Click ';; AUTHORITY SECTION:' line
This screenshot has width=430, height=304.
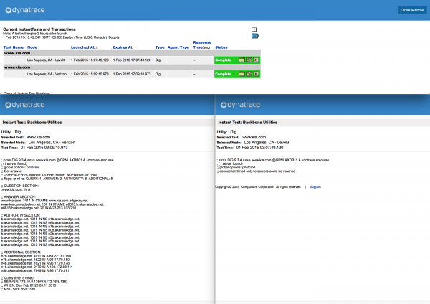point(21,215)
